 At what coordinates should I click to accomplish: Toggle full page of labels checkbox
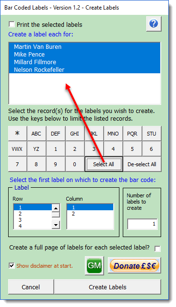[x=157, y=249]
